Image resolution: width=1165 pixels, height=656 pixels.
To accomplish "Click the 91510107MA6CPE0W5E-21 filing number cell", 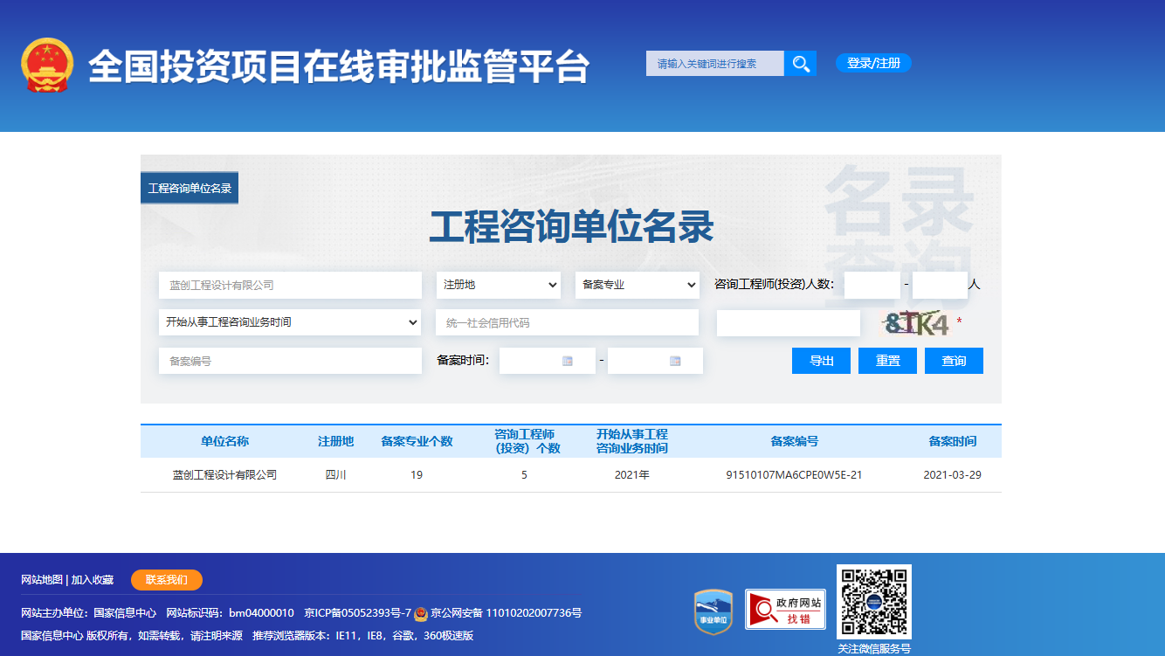I will (794, 475).
